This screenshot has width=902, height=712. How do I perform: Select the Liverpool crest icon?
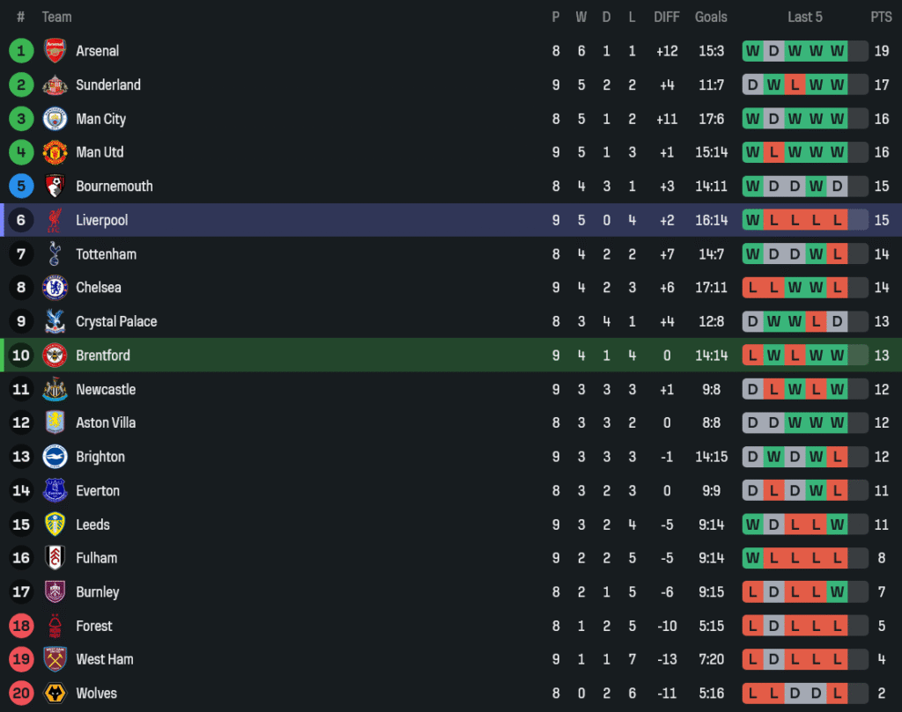tap(55, 220)
